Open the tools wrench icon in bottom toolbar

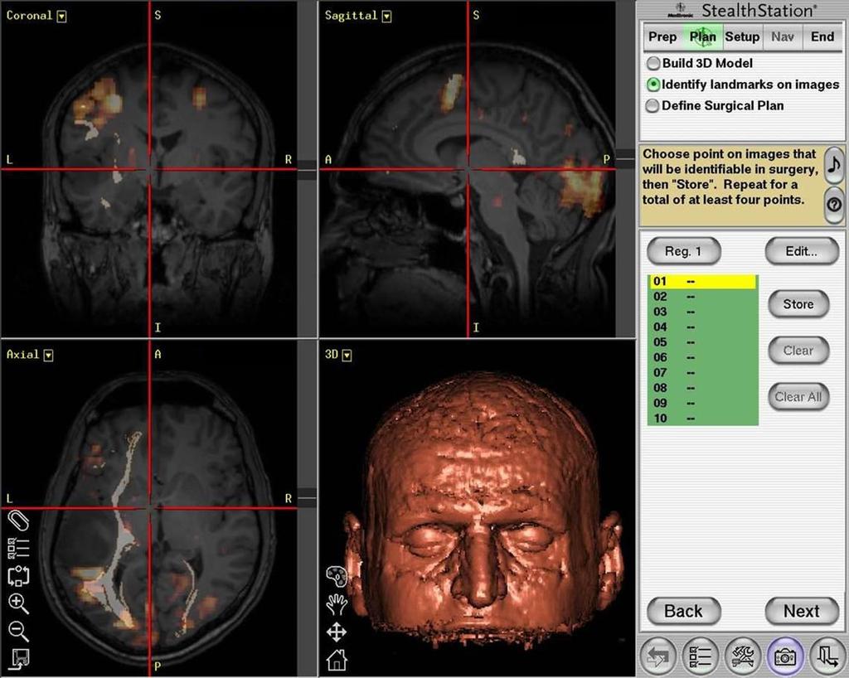click(x=742, y=656)
